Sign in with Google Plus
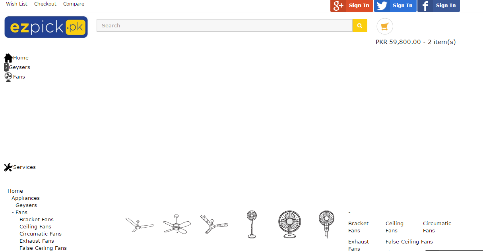Image resolution: width=483 pixels, height=251 pixels. tap(351, 6)
